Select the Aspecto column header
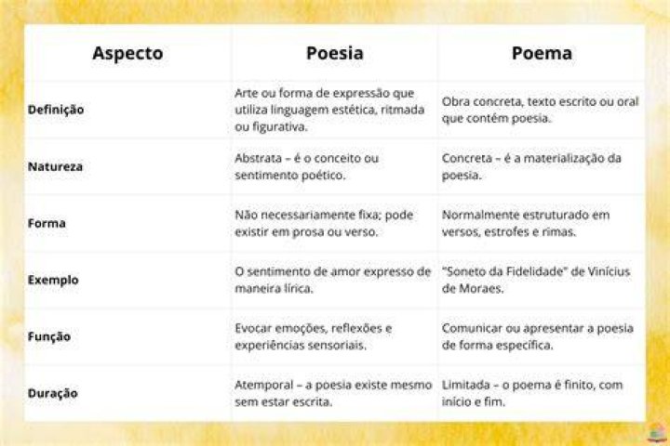Screen dimensions: 670x446 point(127,54)
